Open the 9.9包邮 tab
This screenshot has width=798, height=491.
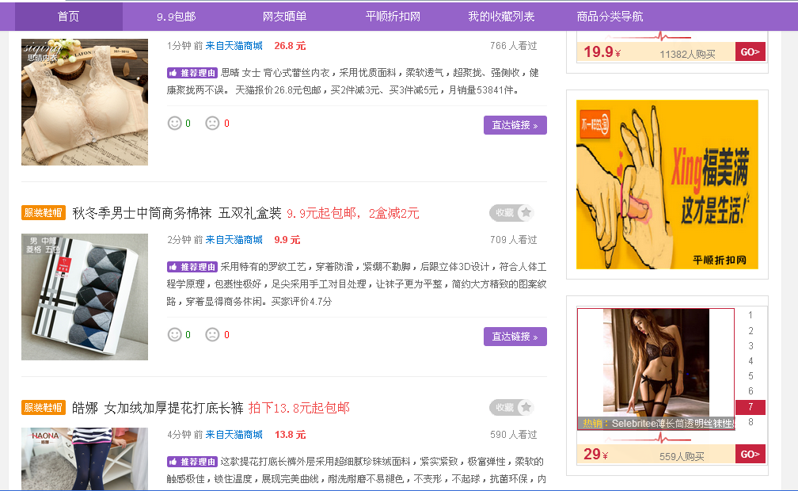(176, 17)
